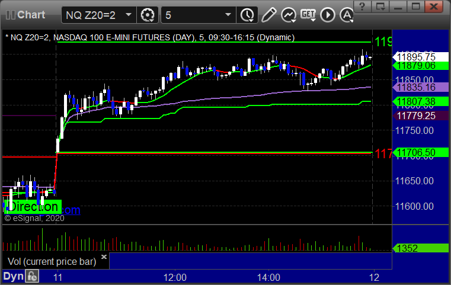Click the dark 11779.25 price marker

point(420,116)
